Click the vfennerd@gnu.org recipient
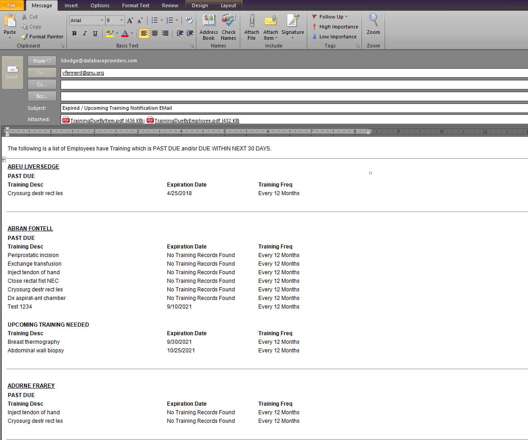This screenshot has width=528, height=440. [83, 73]
